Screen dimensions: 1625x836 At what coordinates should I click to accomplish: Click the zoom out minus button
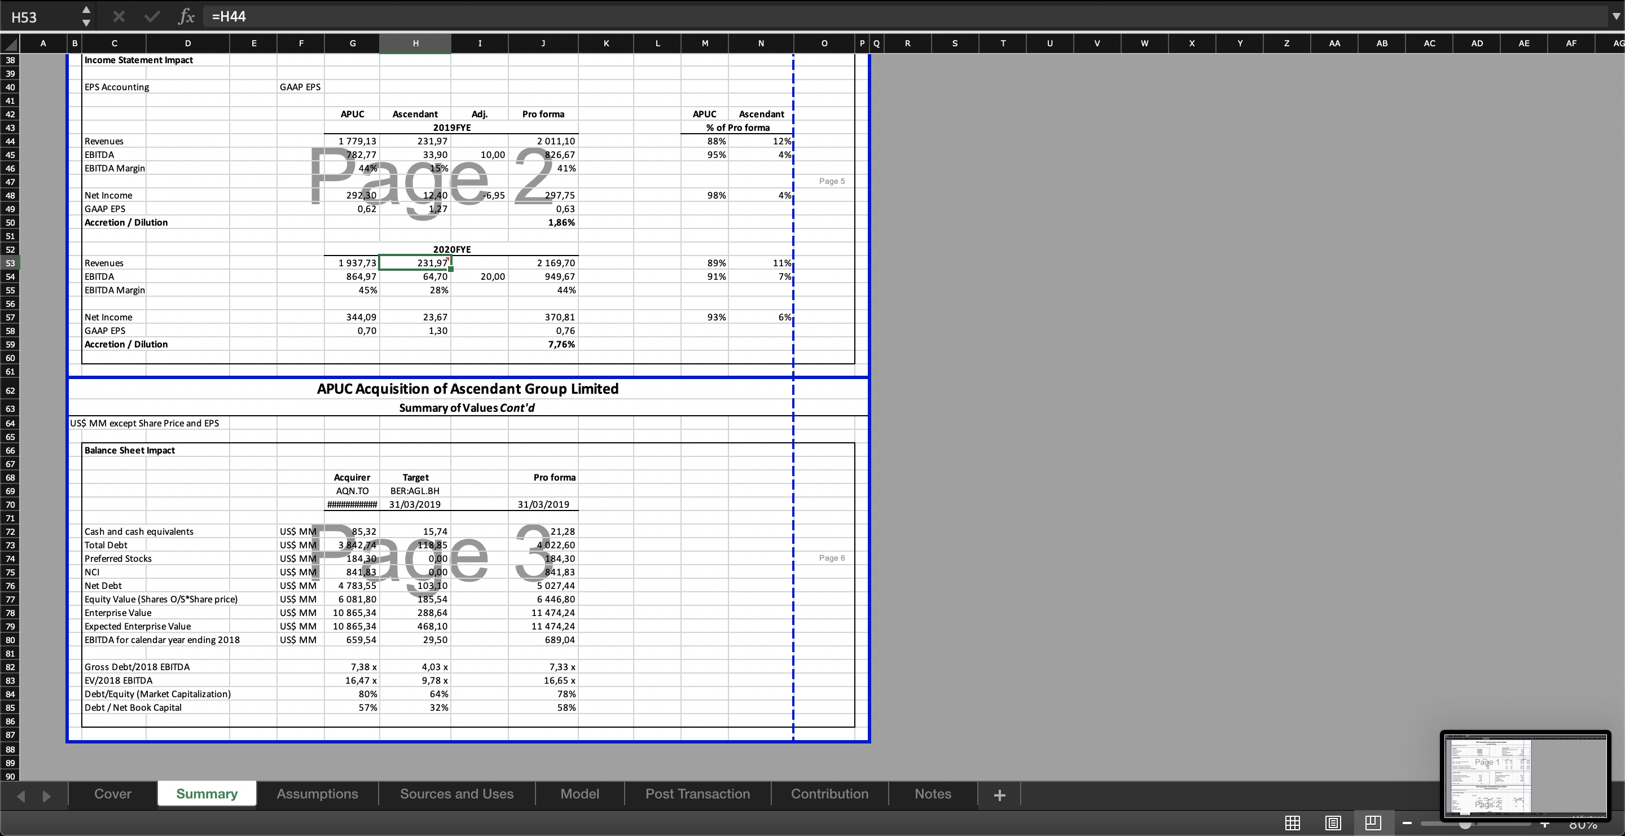pyautogui.click(x=1407, y=824)
